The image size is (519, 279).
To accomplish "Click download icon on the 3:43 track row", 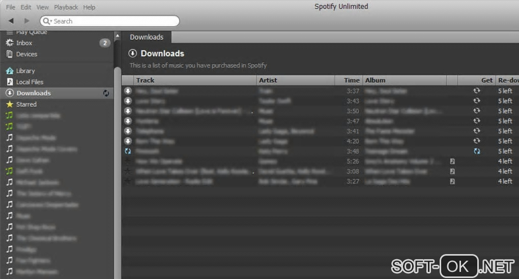I will [128, 101].
